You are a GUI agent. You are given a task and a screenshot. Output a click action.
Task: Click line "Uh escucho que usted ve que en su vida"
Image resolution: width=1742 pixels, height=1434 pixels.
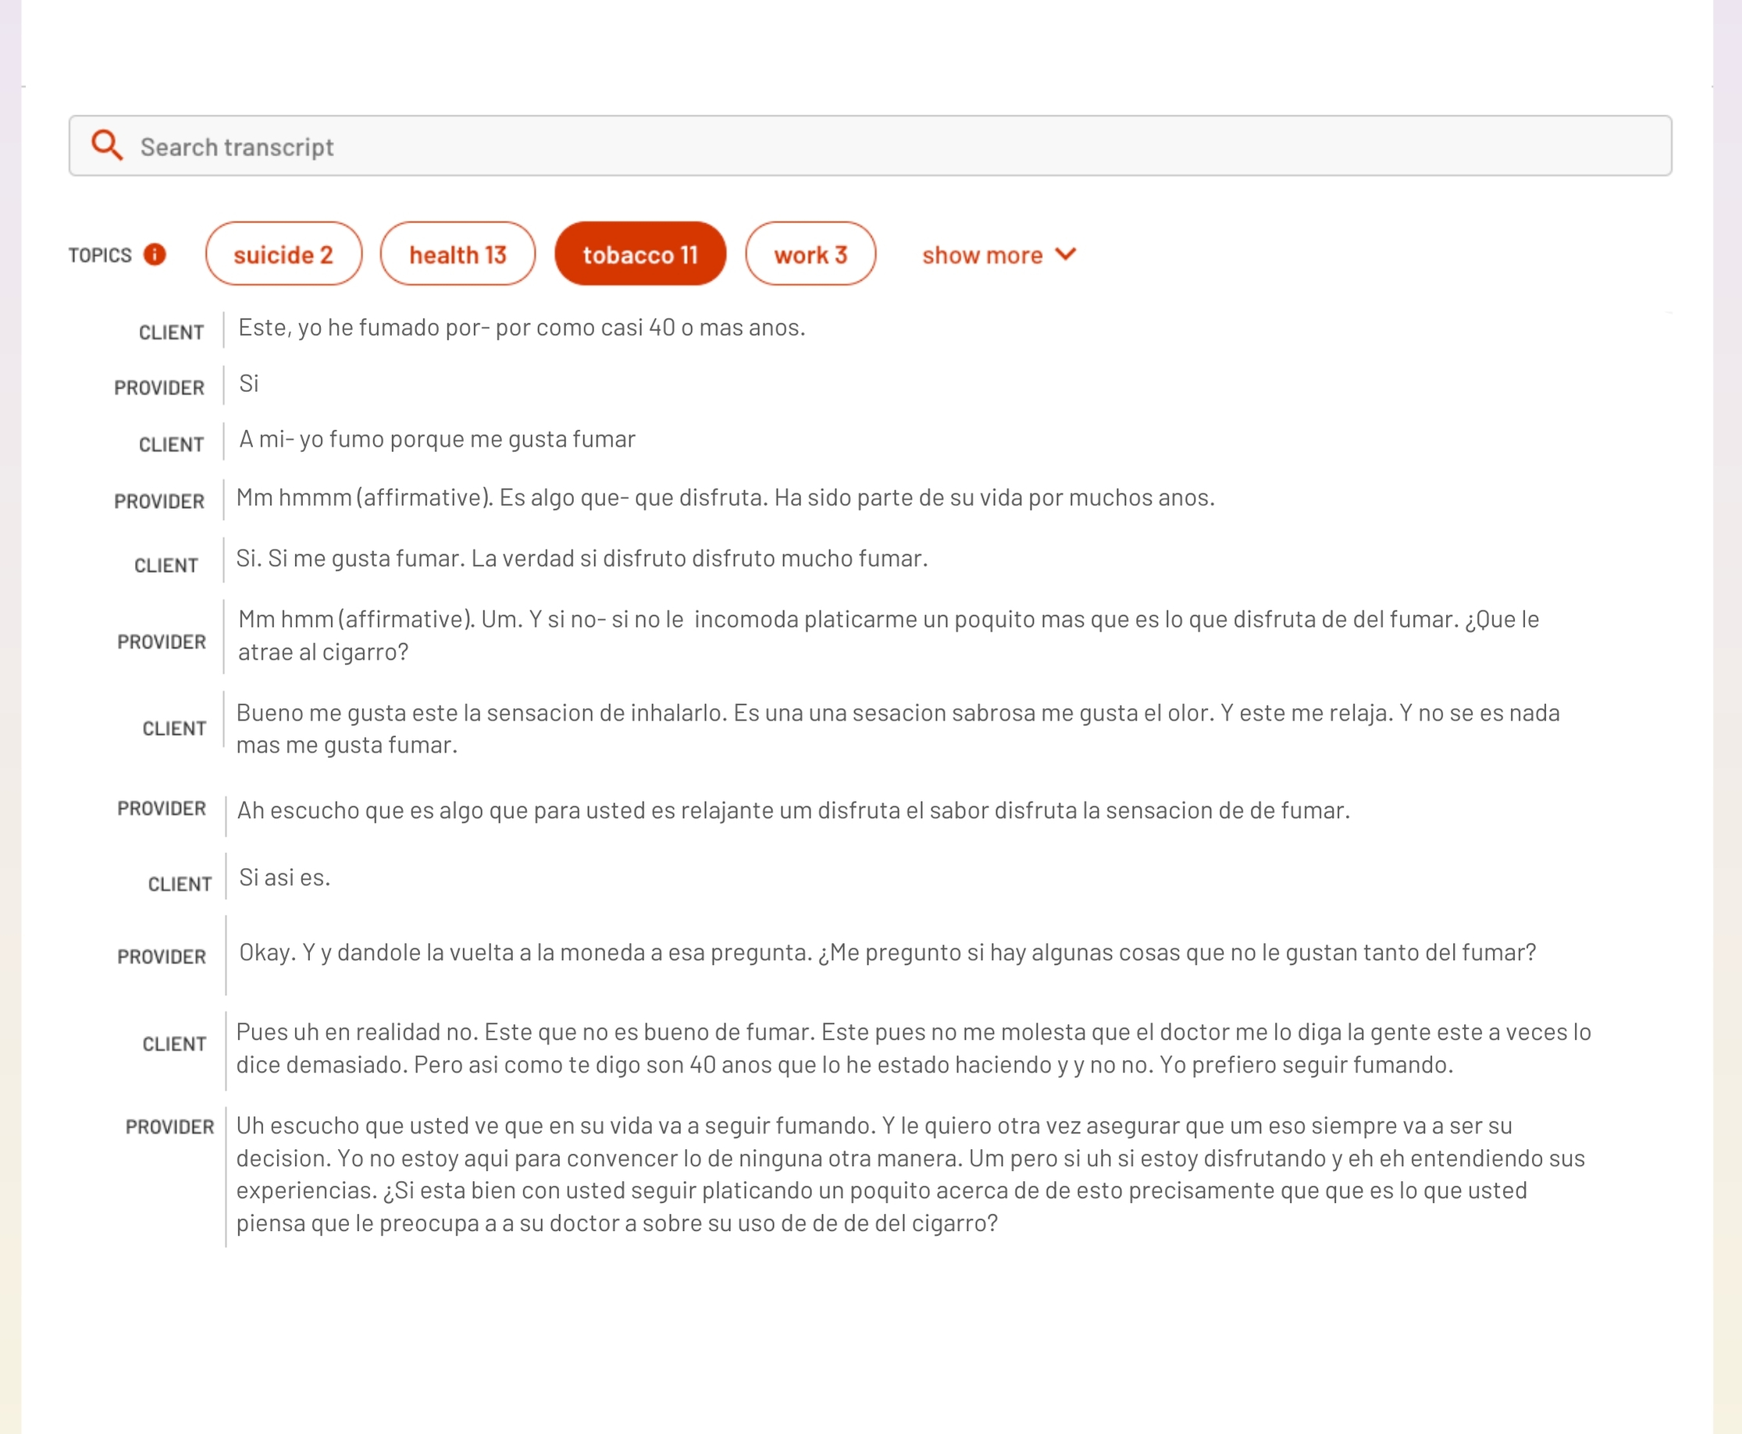[910, 1174]
